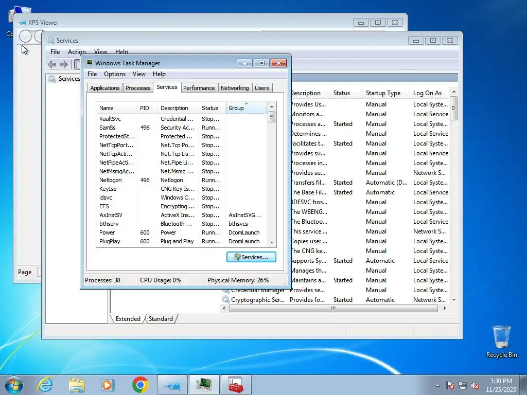Switch to Networking tab
This screenshot has width=527, height=395.
click(235, 88)
